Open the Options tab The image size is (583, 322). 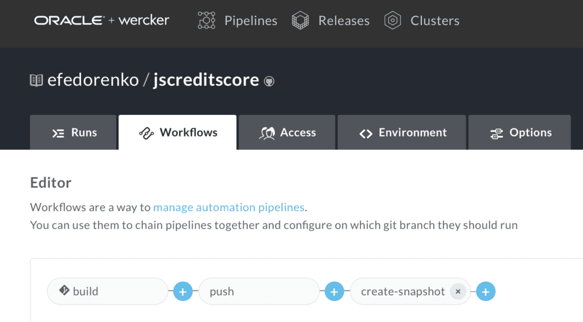520,133
